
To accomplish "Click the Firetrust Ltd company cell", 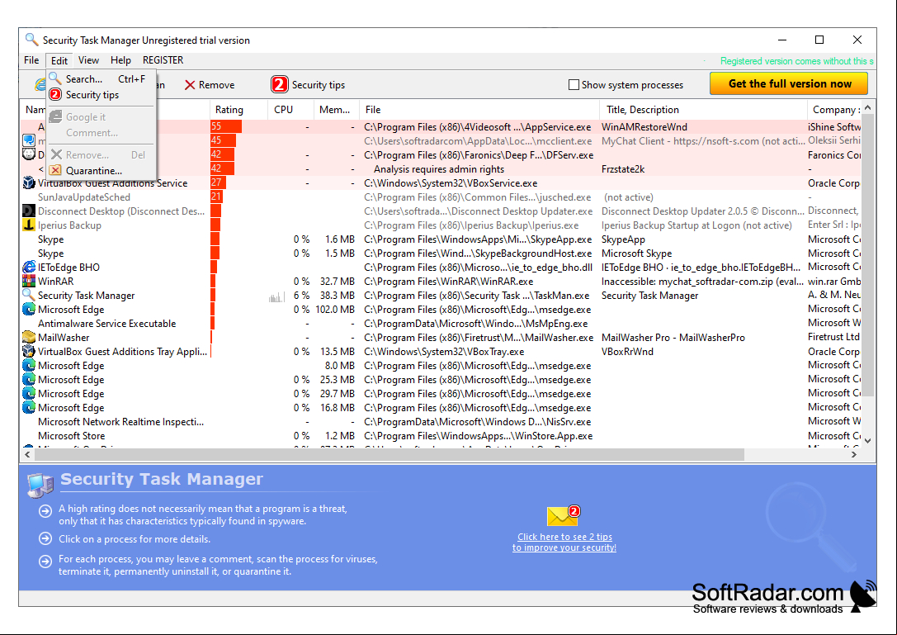I will (833, 337).
